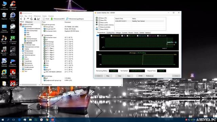The height and width of the screenshot is (122, 217).
Task: Switch to the Clocks tab
Action: (136, 33)
